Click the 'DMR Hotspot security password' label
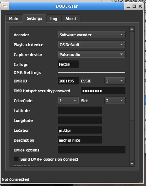The width and height of the screenshot is (146, 186). click(42, 91)
